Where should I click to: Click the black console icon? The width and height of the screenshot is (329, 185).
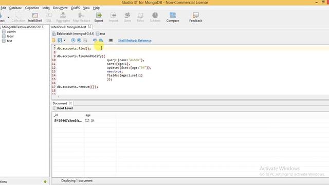pos(111,40)
